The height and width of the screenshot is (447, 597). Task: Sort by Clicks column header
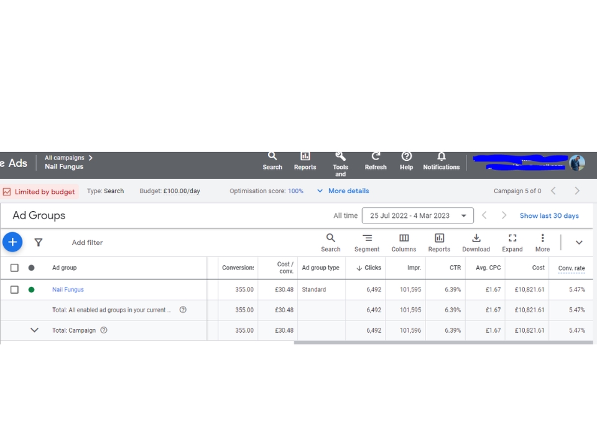pos(369,268)
